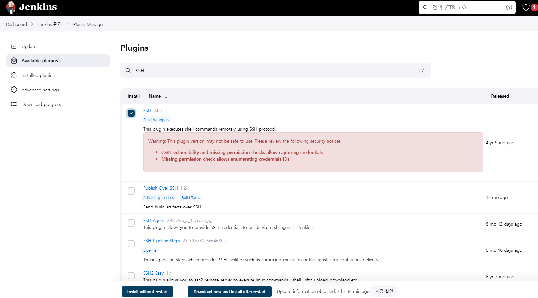The height and width of the screenshot is (298, 538).
Task: Sort by Install column header
Action: pyautogui.click(x=134, y=96)
